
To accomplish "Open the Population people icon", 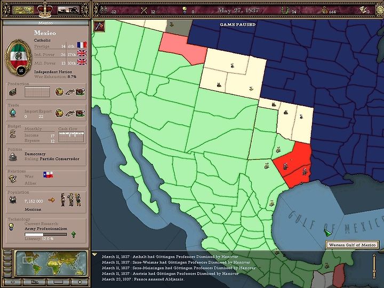I will click(x=13, y=200).
